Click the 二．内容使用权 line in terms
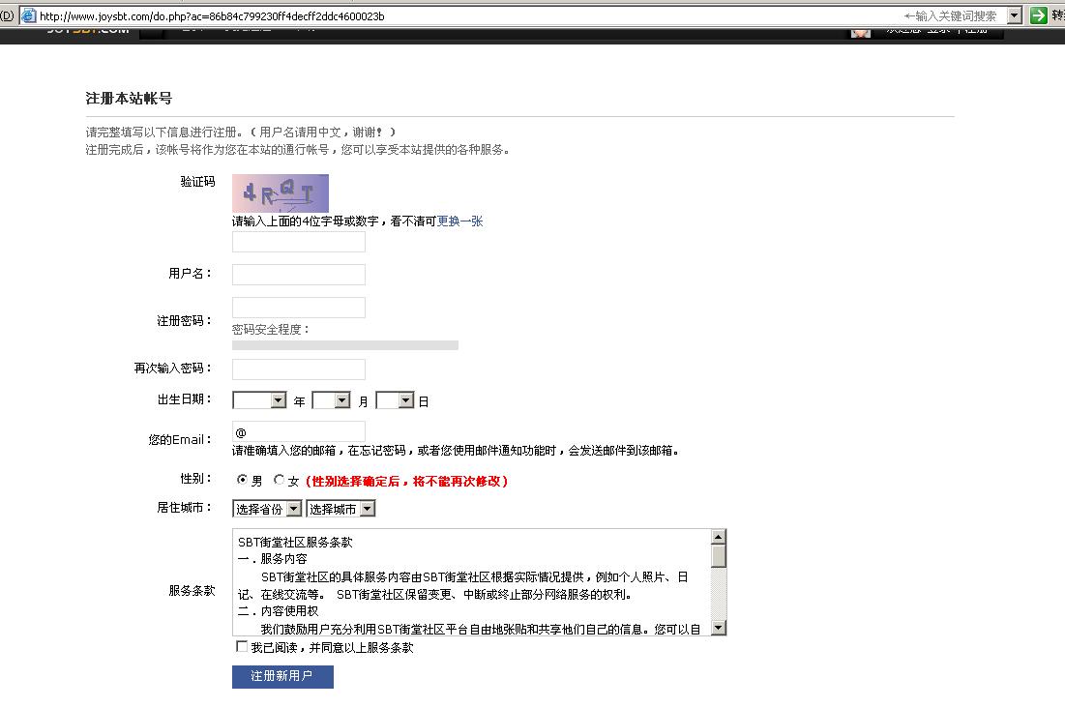 [x=278, y=611]
